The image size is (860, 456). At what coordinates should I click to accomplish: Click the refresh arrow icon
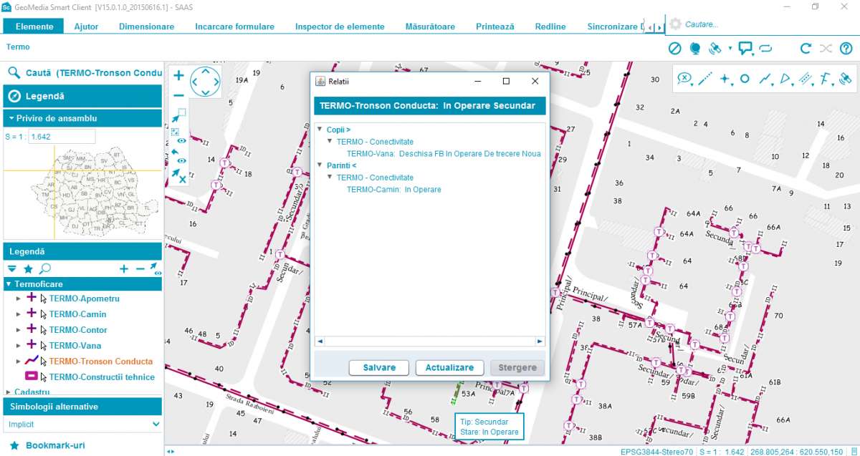point(806,49)
